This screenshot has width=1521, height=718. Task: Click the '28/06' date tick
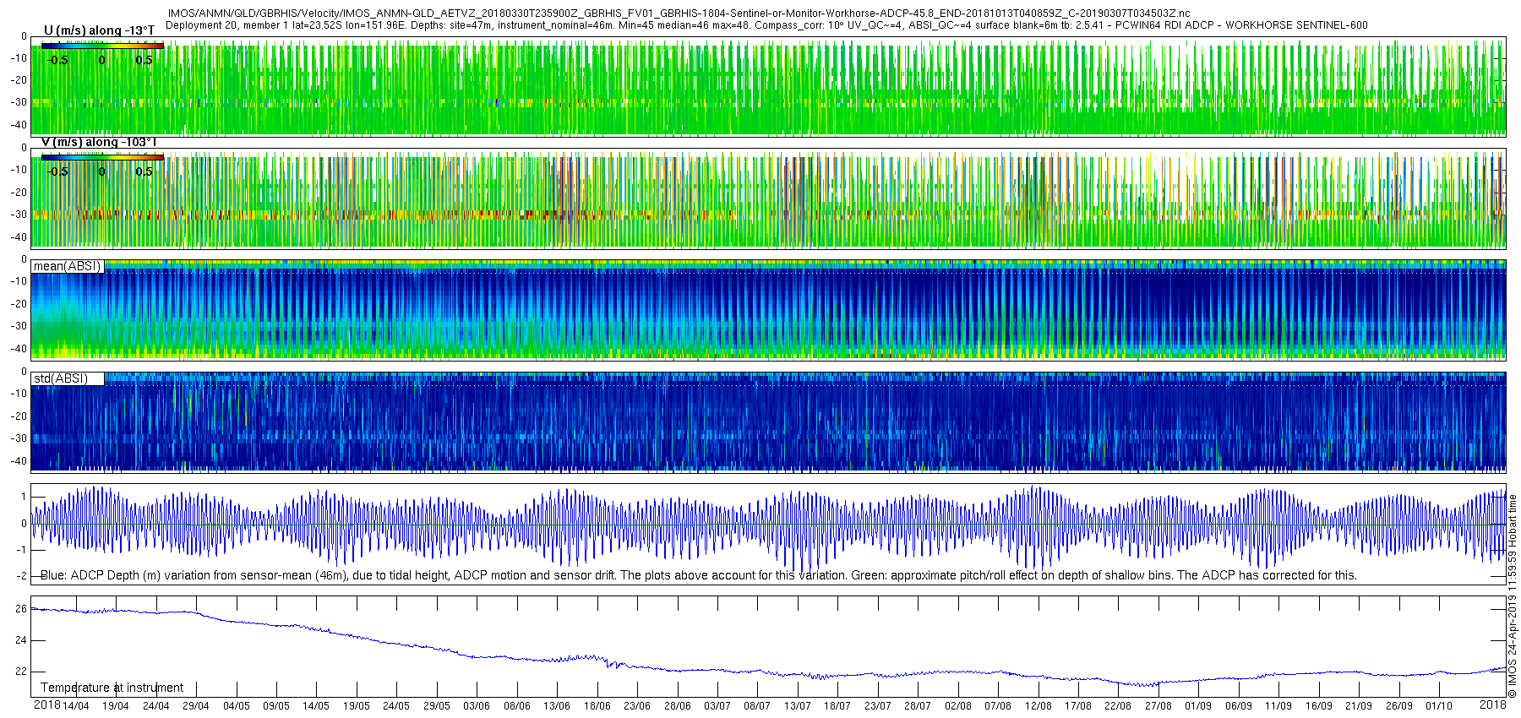click(x=678, y=706)
